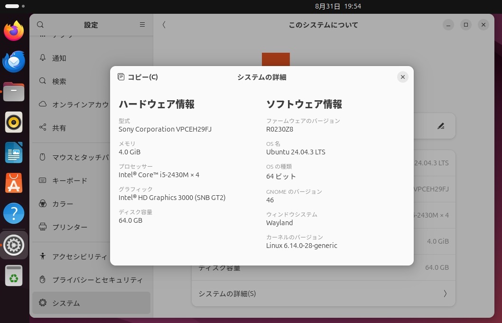
Task: Click the disk capacity 64.0 GB in dialog
Action: 130,220
